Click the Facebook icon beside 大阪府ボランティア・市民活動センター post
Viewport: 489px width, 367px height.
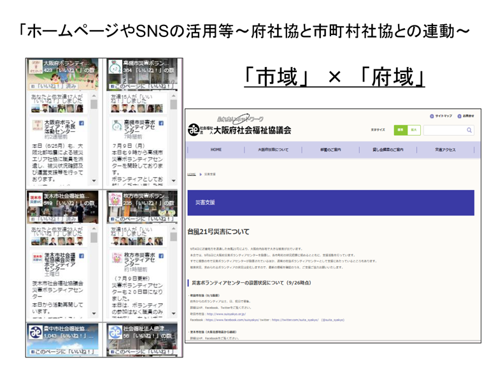click(x=81, y=123)
